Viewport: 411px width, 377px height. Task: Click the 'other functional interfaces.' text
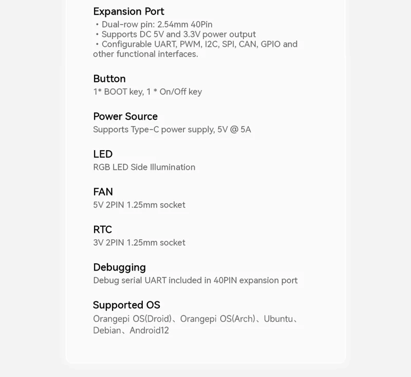coord(145,54)
